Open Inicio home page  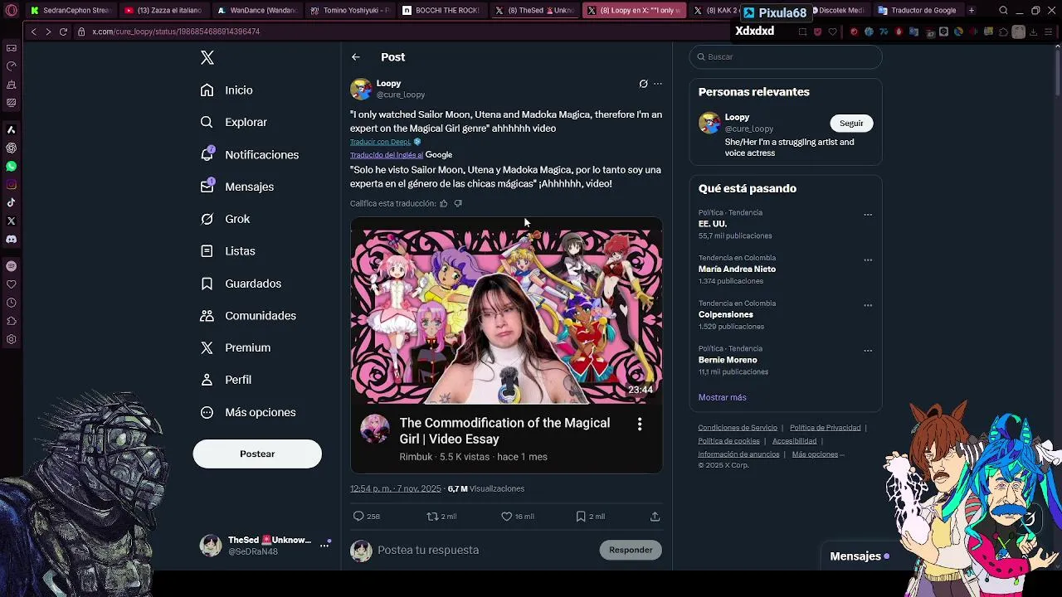[227, 90]
